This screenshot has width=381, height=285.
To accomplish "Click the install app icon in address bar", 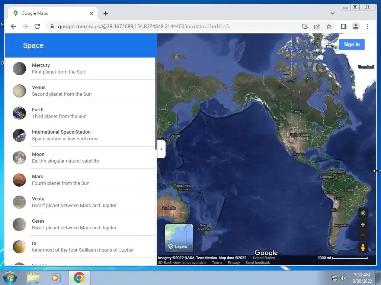I will 305,26.
